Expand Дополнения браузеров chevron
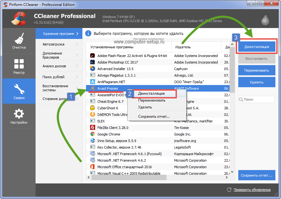Image resolution: width=281 pixels, height=199 pixels. point(77,55)
